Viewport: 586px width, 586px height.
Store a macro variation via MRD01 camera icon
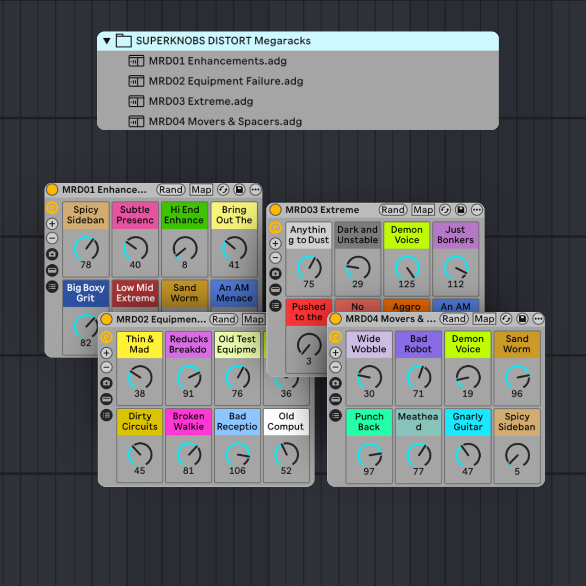pyautogui.click(x=52, y=253)
